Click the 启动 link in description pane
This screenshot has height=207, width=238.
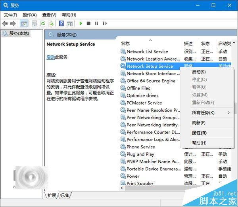(x=50, y=57)
